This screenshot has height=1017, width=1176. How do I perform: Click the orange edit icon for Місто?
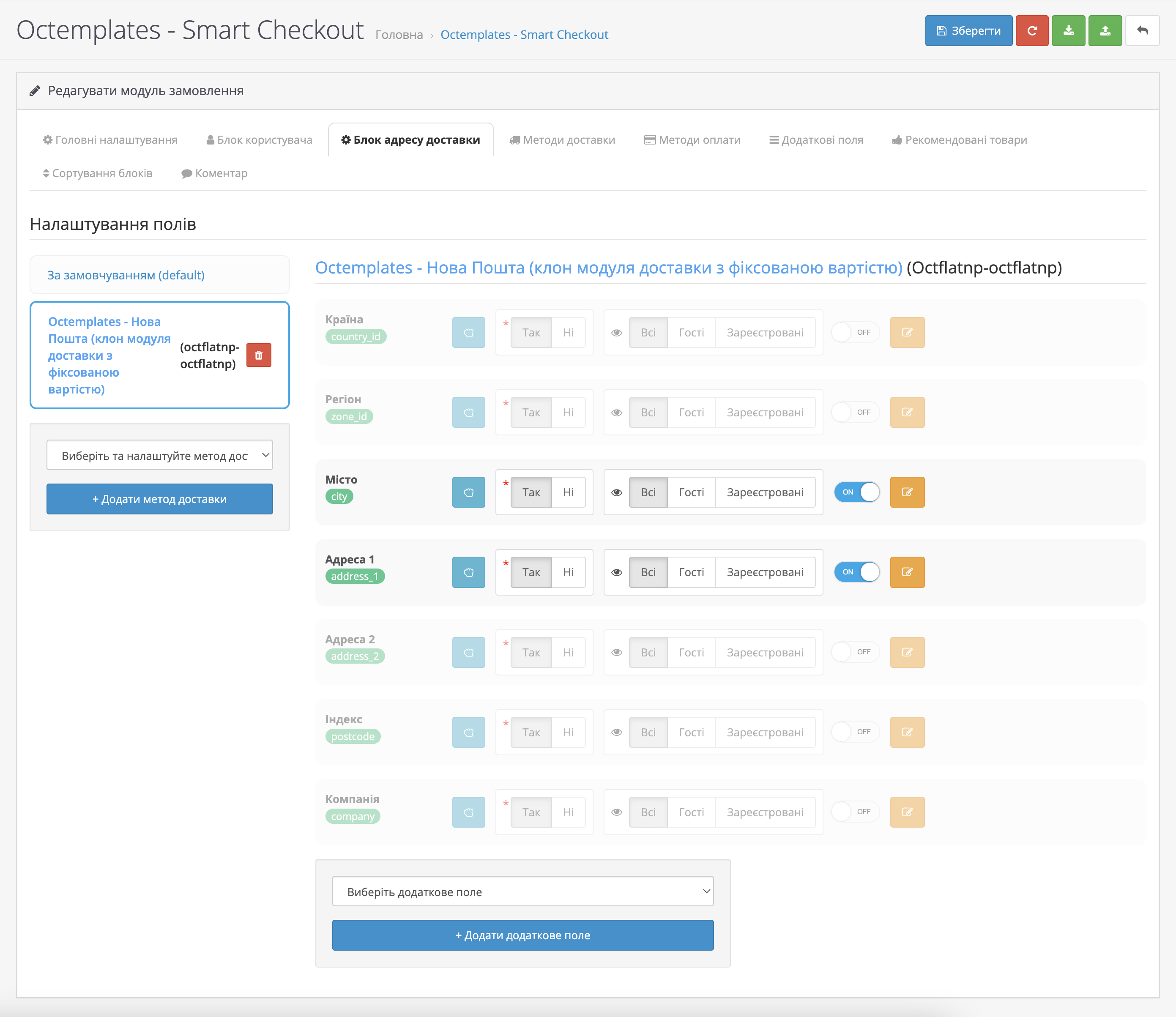tap(907, 492)
